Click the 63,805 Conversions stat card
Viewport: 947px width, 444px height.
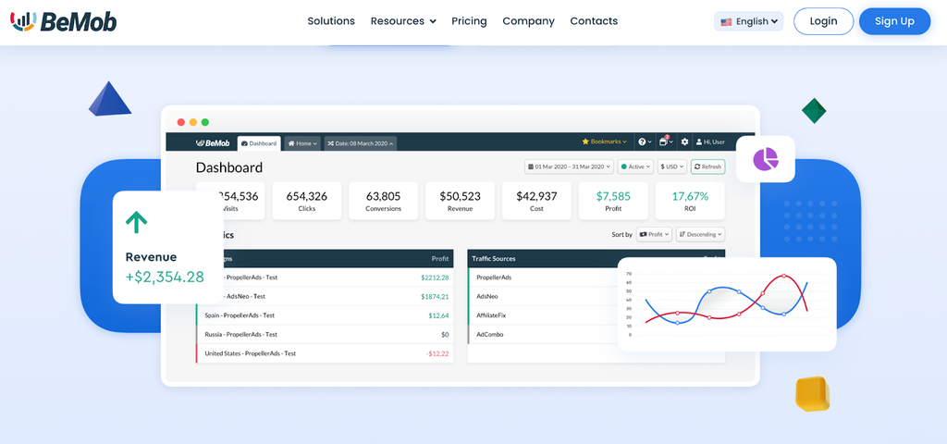click(x=384, y=201)
